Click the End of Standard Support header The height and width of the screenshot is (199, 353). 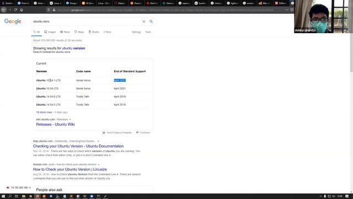click(130, 71)
